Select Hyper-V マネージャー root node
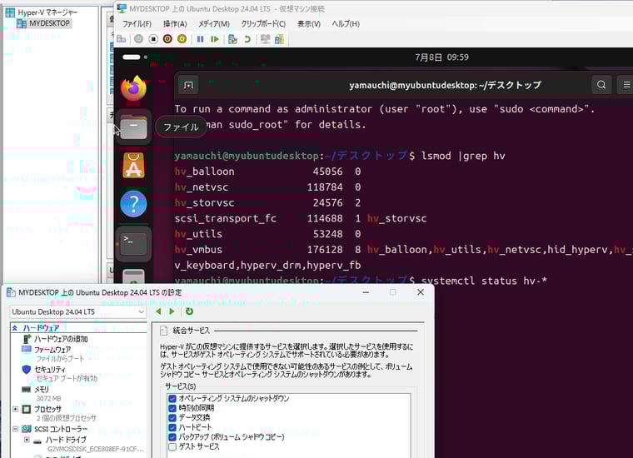Viewport: 633px width, 458px height. click(x=47, y=12)
